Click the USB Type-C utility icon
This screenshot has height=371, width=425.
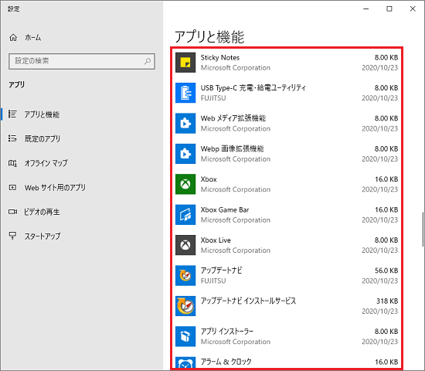(185, 93)
